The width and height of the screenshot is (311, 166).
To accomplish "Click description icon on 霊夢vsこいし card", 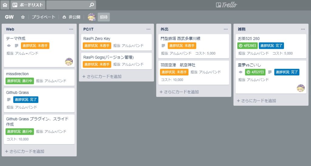I will click(270, 72).
